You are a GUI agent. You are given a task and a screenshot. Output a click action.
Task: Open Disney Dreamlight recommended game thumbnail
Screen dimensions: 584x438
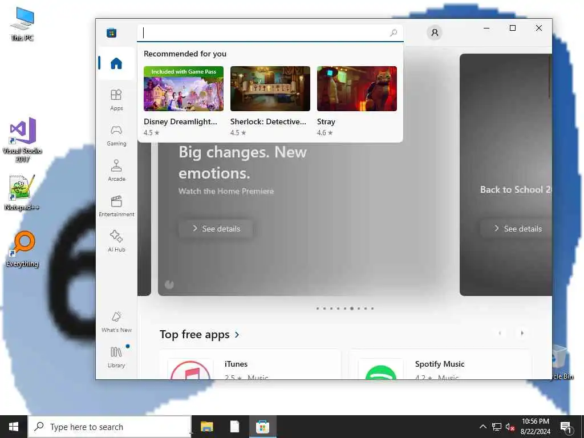tap(184, 88)
